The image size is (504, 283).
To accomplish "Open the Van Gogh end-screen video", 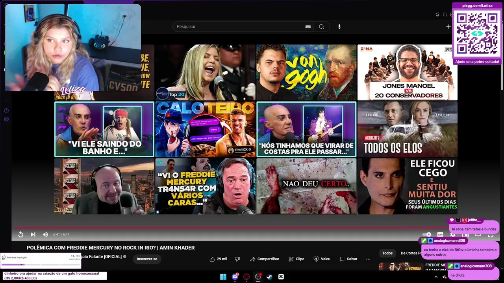I will (306, 72).
